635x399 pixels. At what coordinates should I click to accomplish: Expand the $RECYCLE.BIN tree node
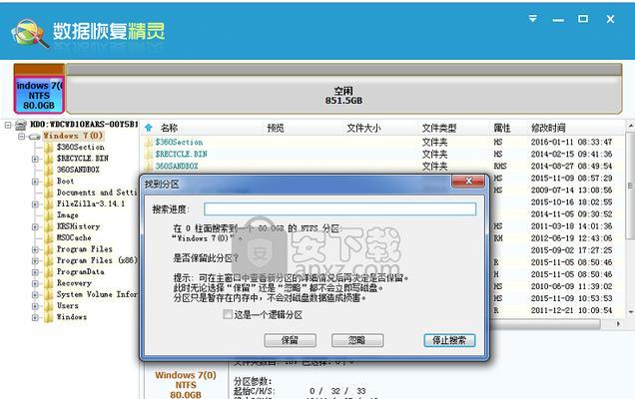[x=35, y=159]
